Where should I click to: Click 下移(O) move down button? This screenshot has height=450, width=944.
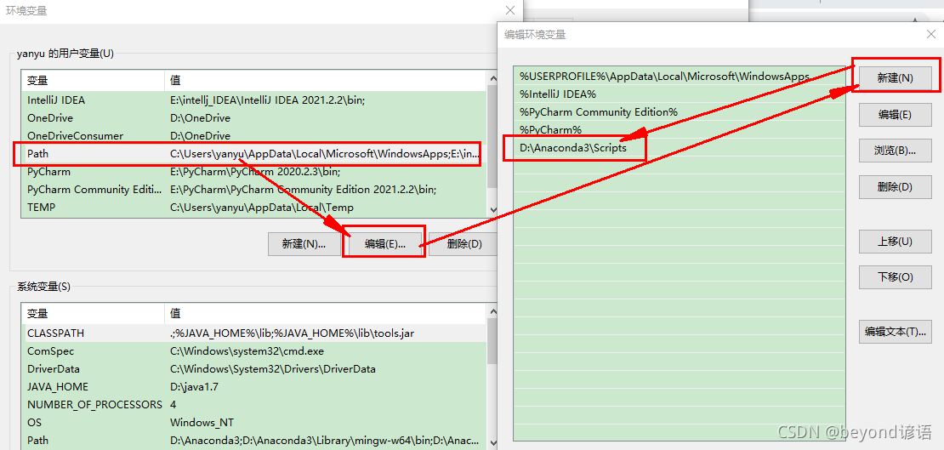click(x=896, y=277)
